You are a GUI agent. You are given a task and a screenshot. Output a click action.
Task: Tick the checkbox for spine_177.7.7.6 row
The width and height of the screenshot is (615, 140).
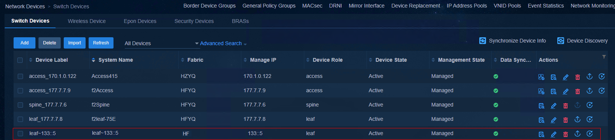pyautogui.click(x=20, y=105)
